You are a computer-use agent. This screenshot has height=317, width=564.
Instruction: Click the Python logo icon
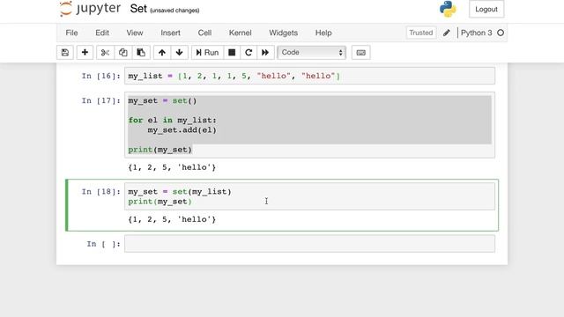[x=448, y=9]
